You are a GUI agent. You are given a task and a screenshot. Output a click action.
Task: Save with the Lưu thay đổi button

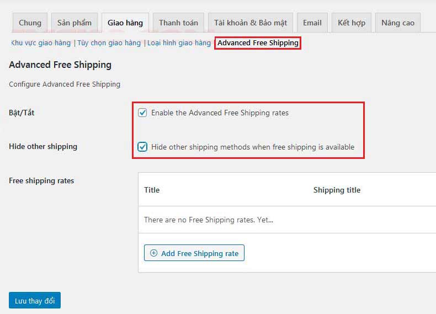(35, 300)
